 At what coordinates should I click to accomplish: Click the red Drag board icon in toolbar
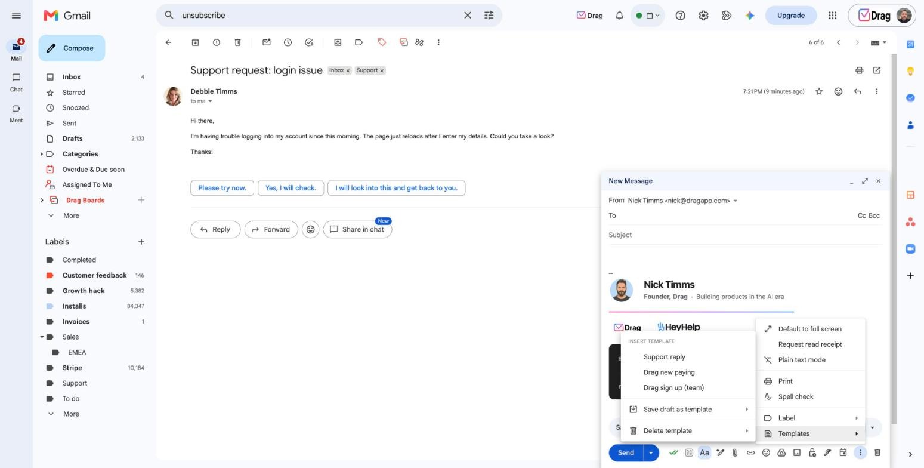403,42
